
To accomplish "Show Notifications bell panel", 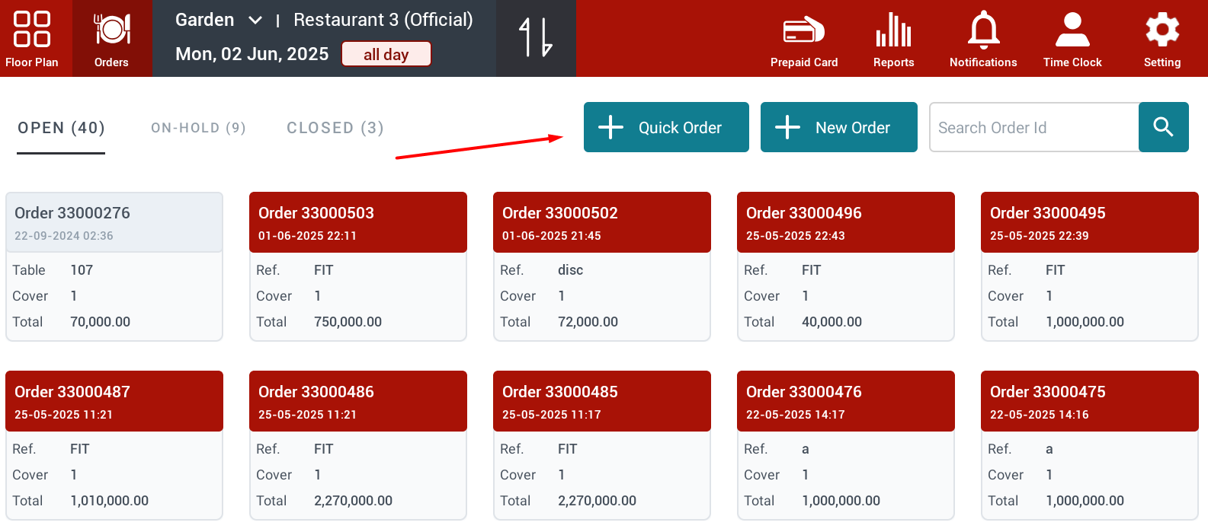I will tap(982, 39).
